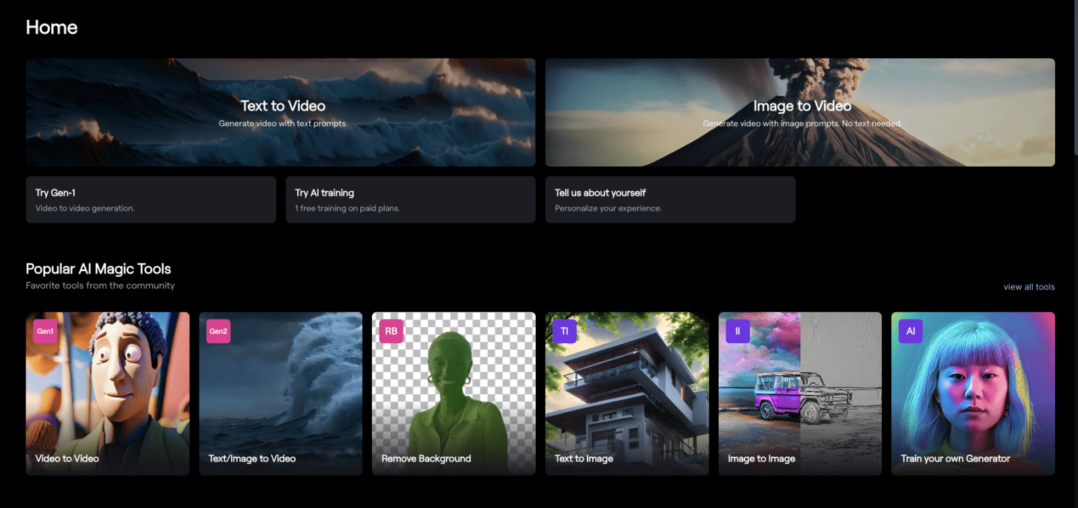Open the Tell us about yourself card

coord(670,200)
